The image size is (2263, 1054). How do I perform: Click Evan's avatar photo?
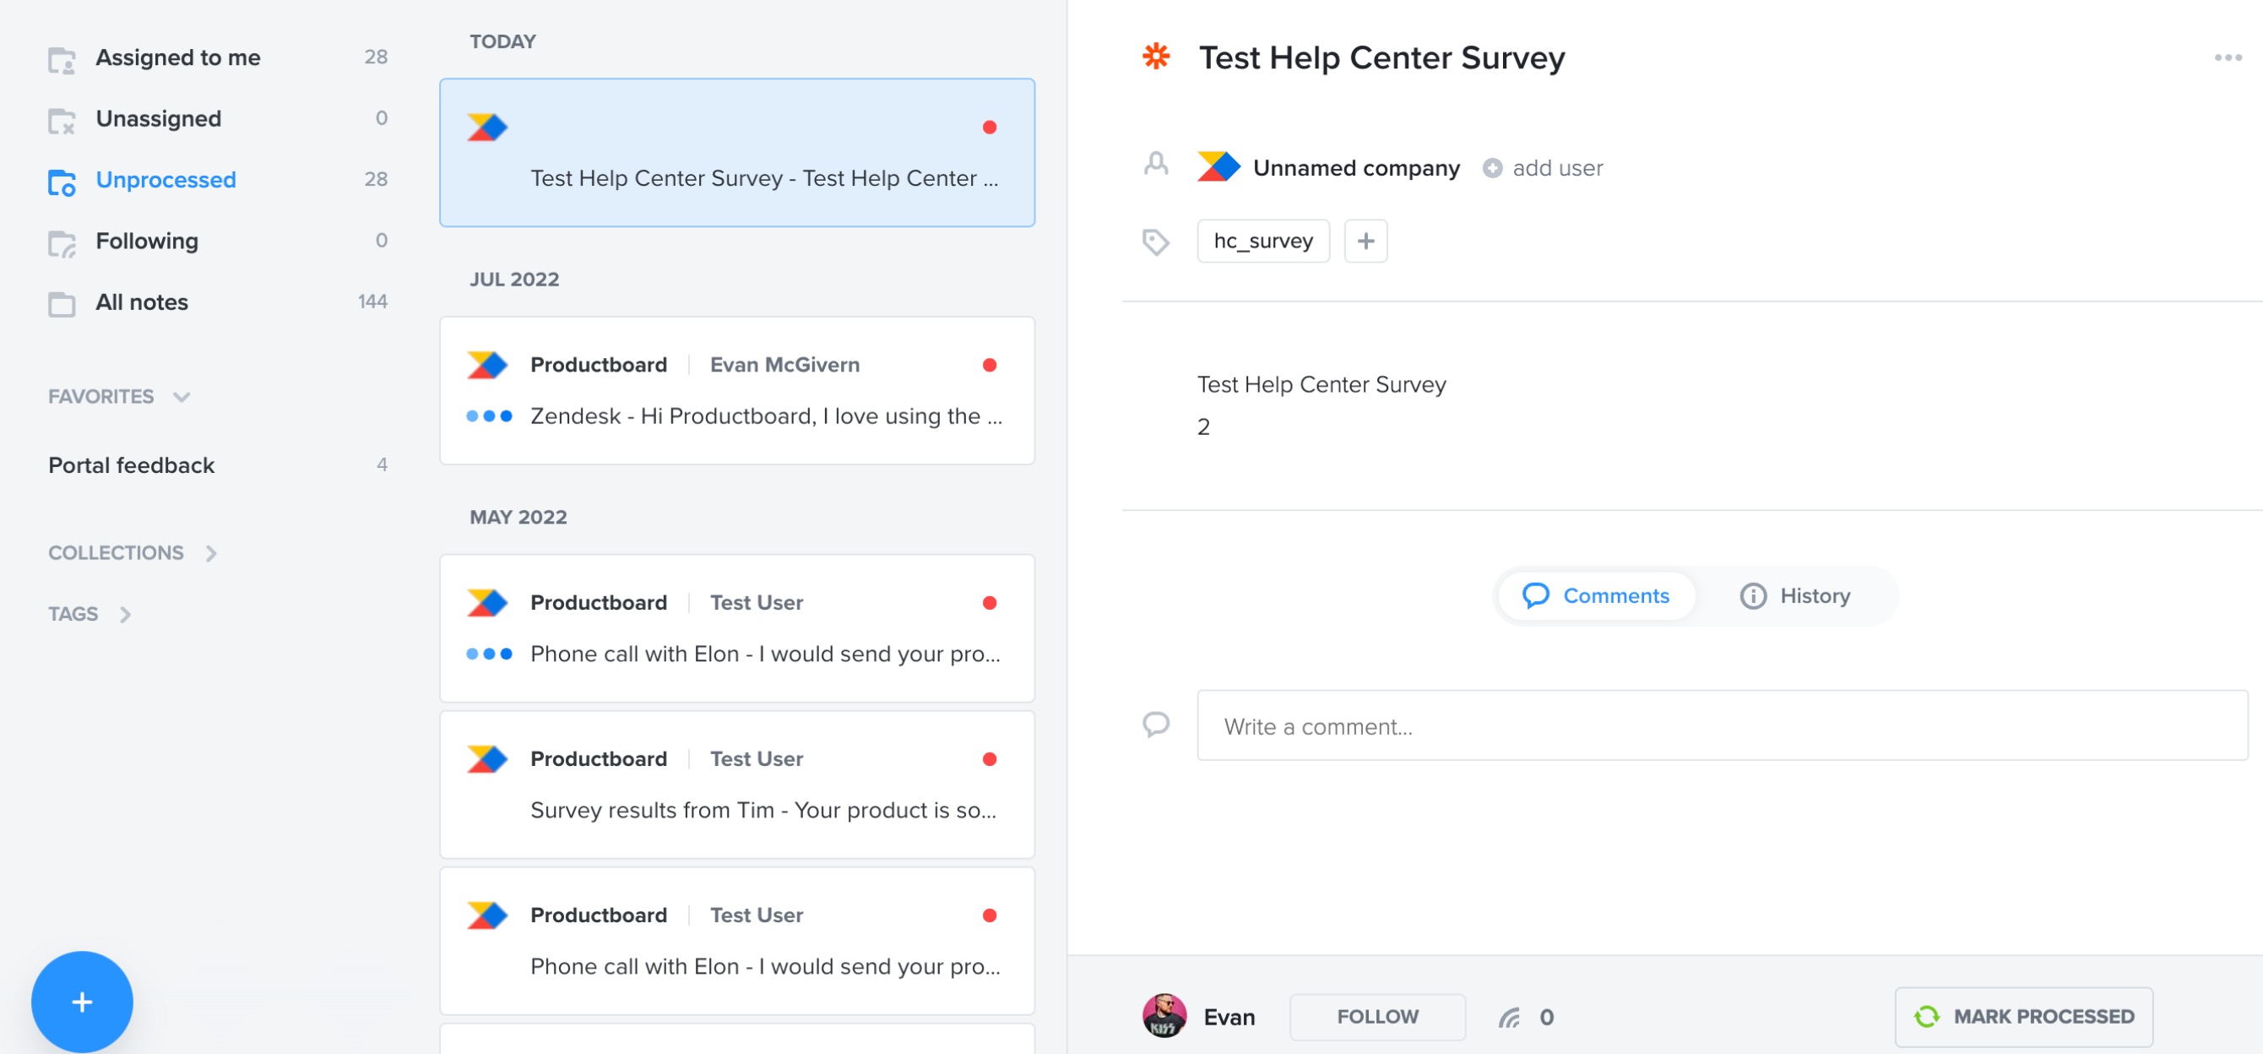1164,1016
